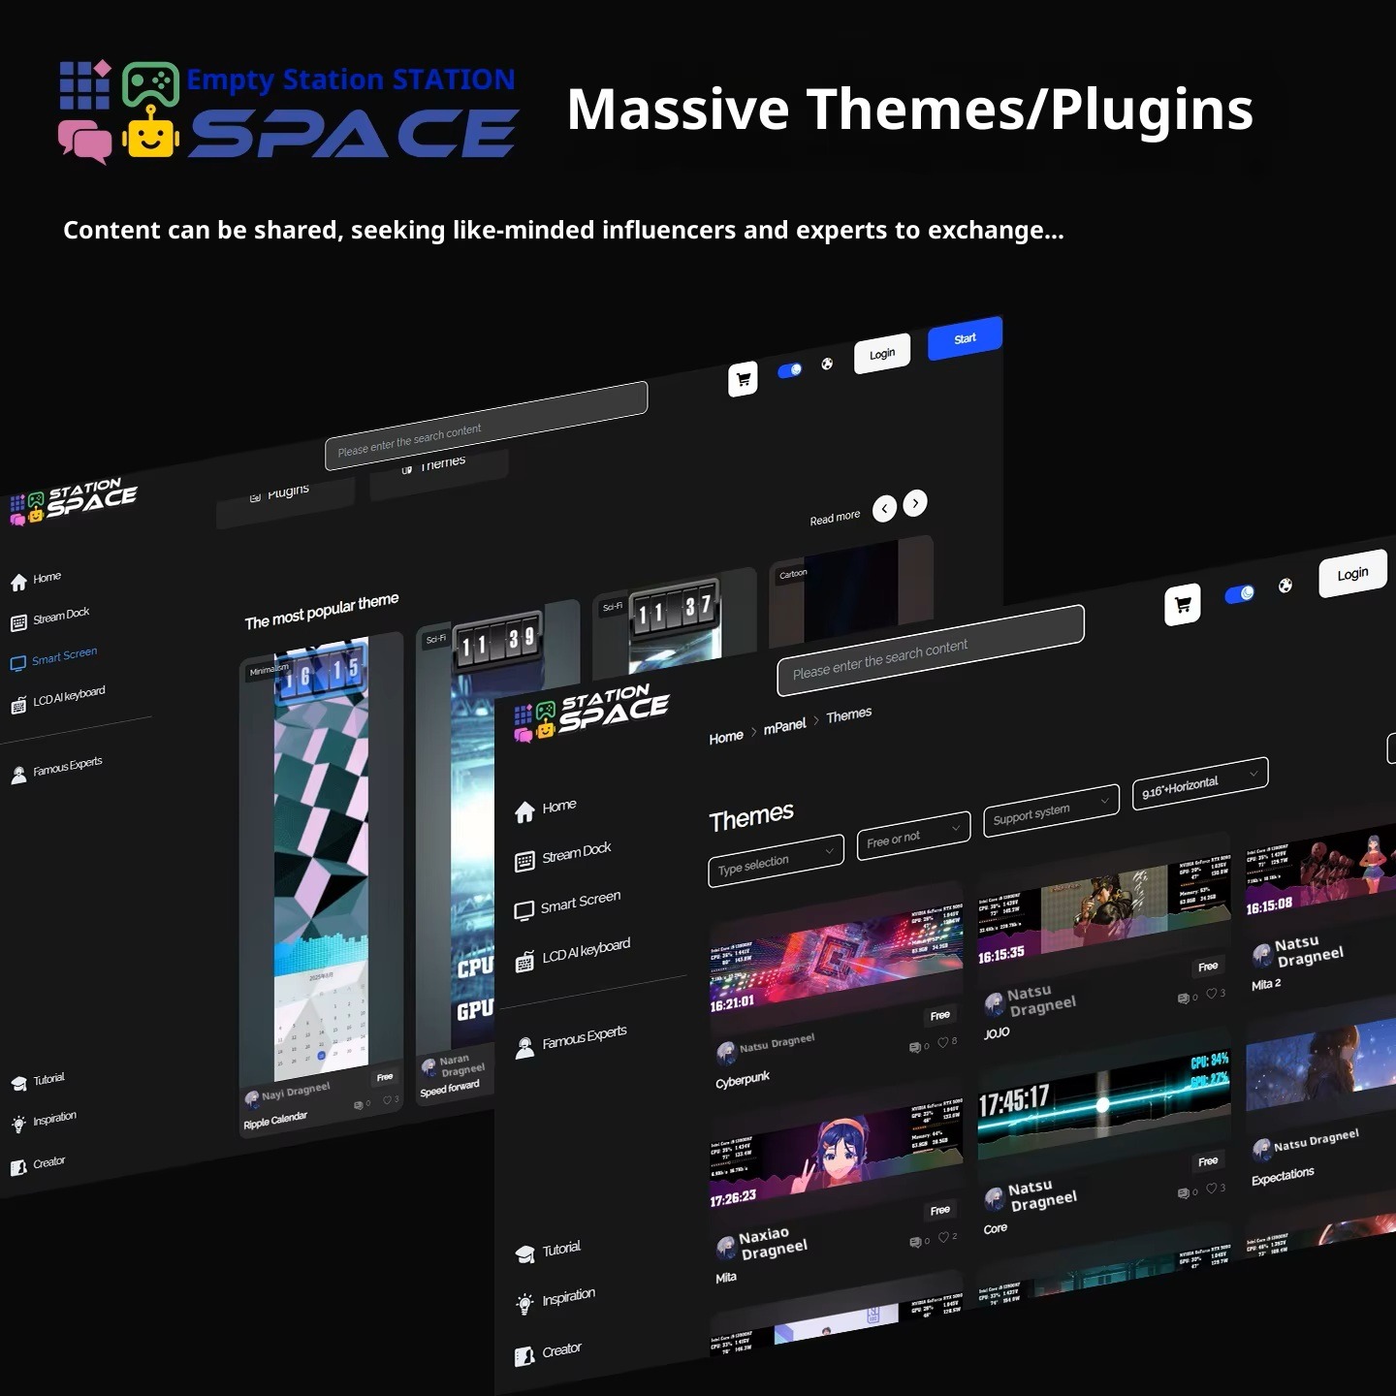Toggle the blue theme switch in back panel
Image resolution: width=1396 pixels, height=1396 pixels.
789,370
